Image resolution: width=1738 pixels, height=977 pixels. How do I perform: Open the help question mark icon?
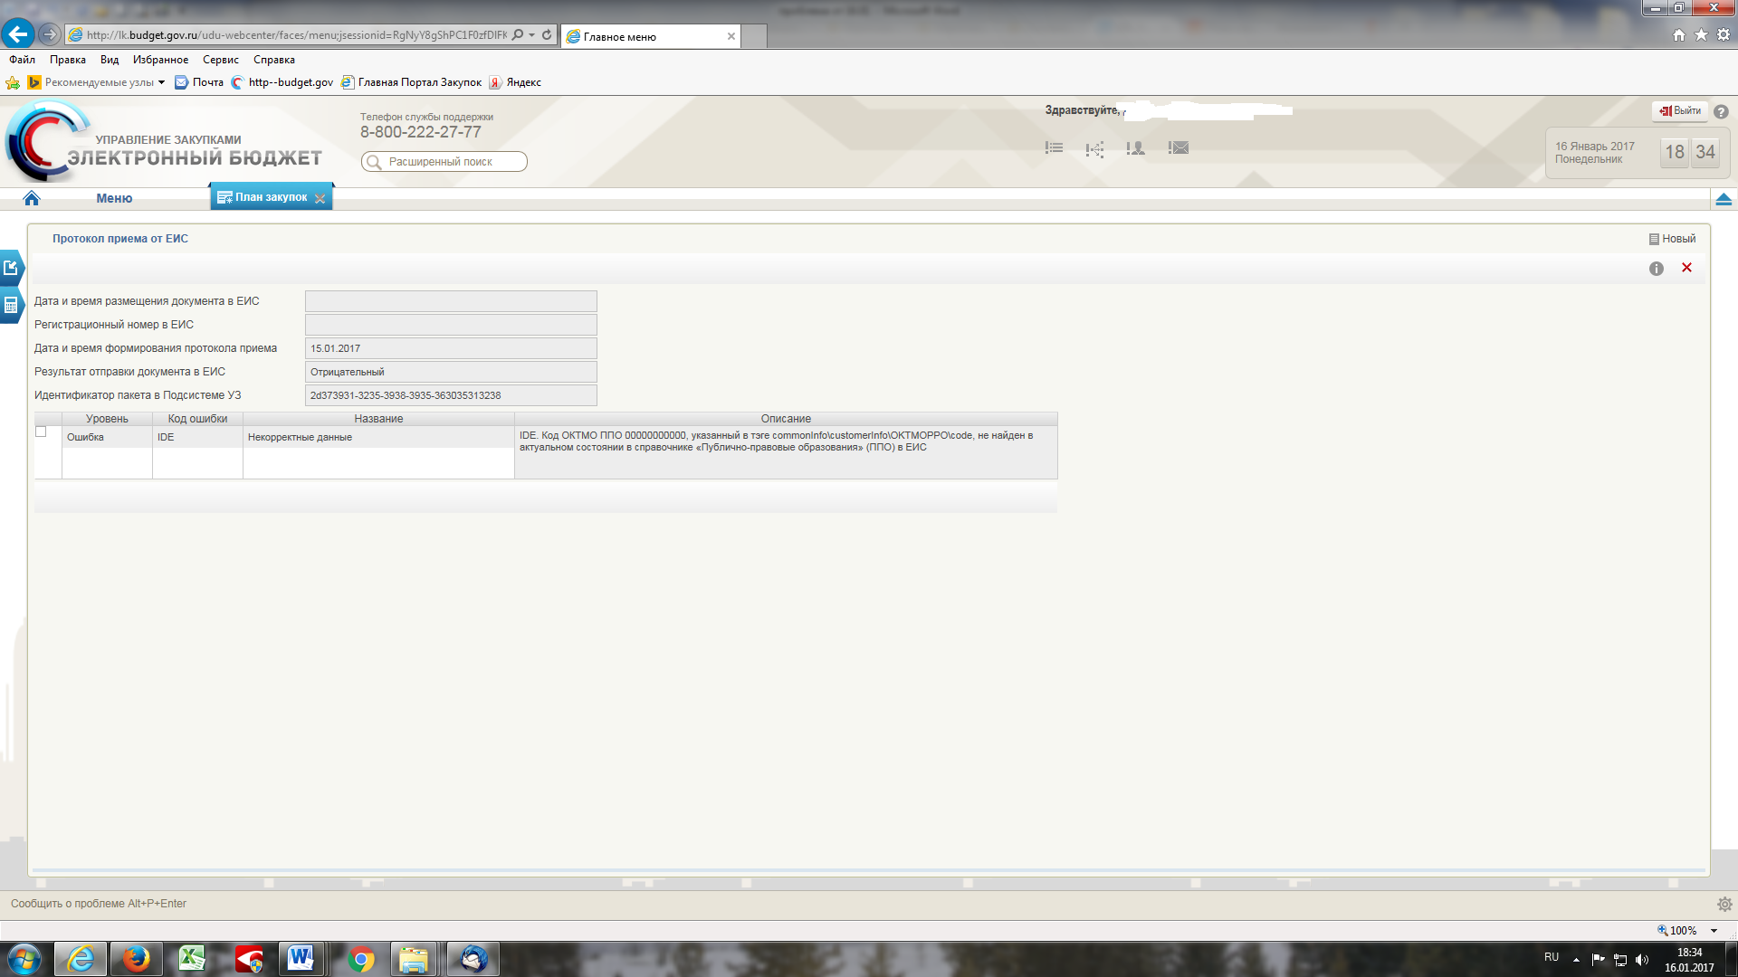coord(1721,111)
